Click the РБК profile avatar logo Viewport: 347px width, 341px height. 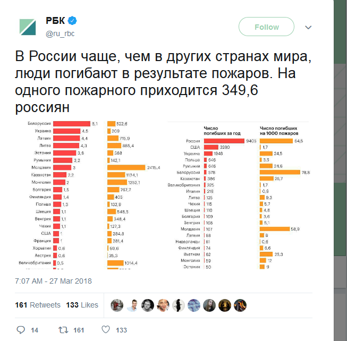coord(28,27)
